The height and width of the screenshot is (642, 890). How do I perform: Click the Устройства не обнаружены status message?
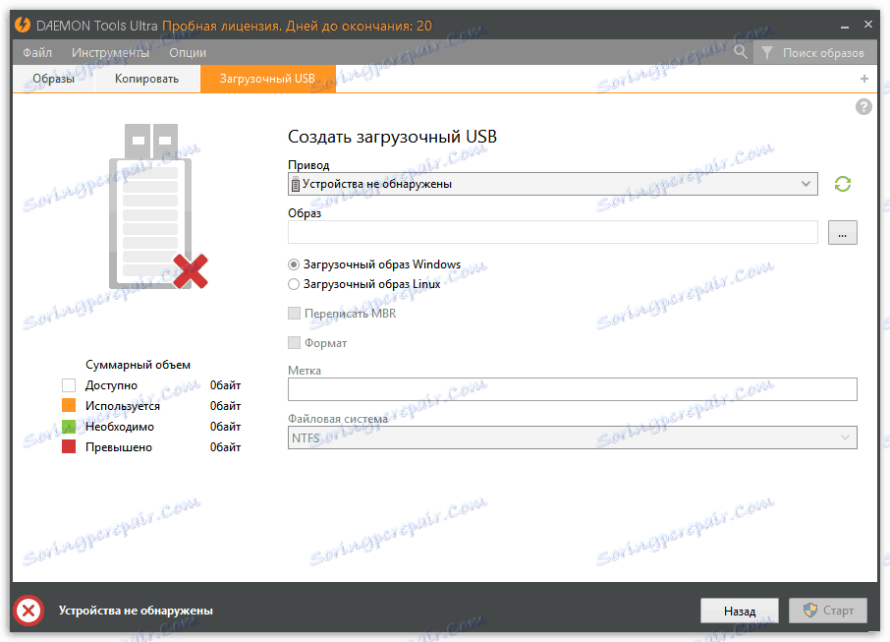[x=136, y=611]
